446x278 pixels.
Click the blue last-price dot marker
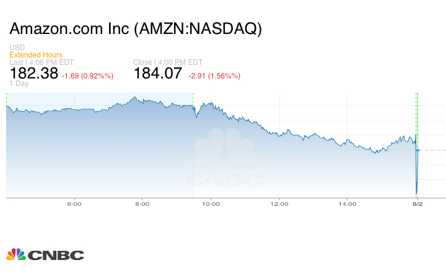coord(418,150)
